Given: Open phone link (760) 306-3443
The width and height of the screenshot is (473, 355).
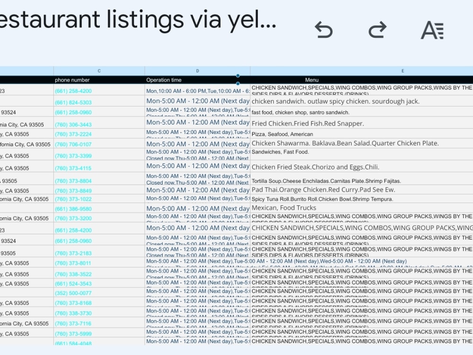Looking at the screenshot, I should [x=73, y=124].
